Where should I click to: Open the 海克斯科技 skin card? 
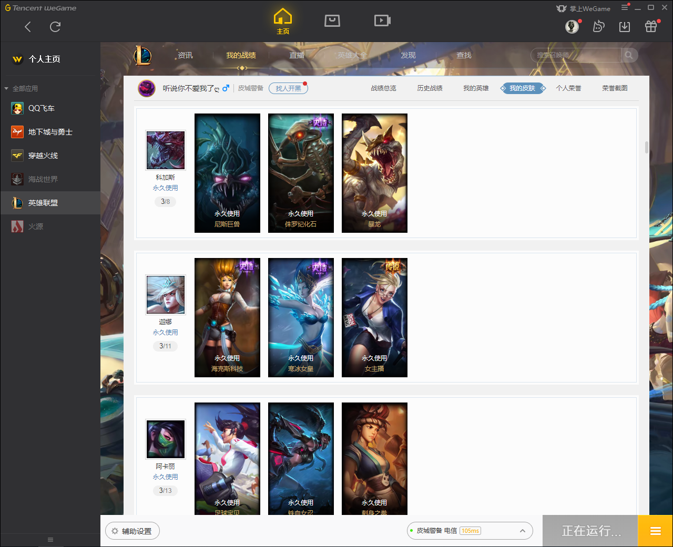227,317
